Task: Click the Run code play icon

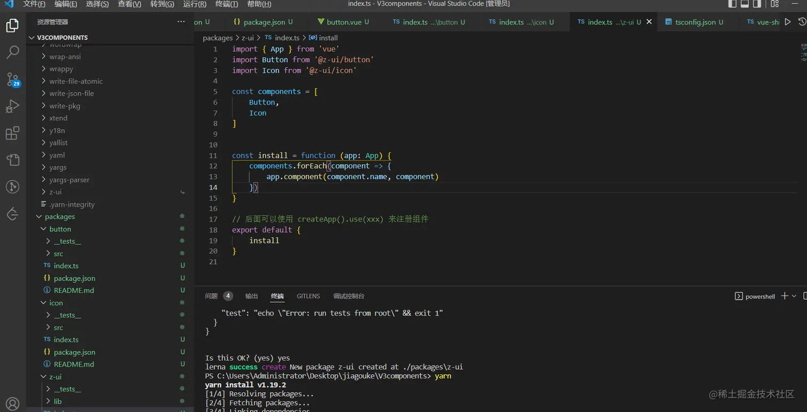Action: (787, 22)
